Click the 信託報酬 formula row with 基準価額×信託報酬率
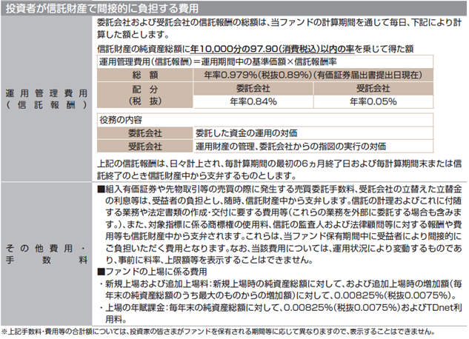The image size is (469, 339). point(193,61)
